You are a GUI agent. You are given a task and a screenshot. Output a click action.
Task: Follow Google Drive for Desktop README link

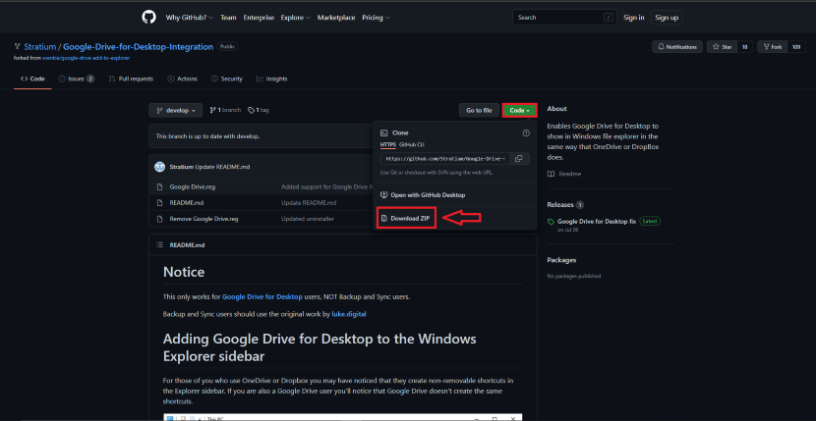(x=262, y=297)
